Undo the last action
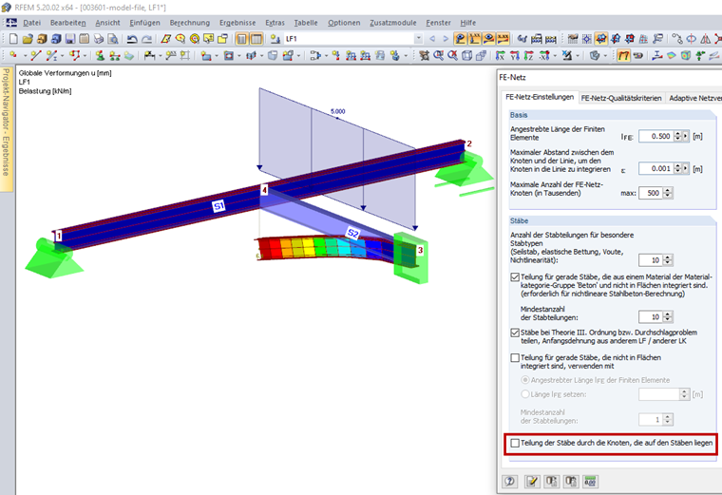This screenshot has width=722, height=495. [132, 39]
